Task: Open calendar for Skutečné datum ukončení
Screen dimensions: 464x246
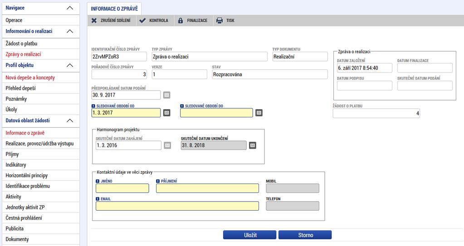Action: click(x=253, y=145)
